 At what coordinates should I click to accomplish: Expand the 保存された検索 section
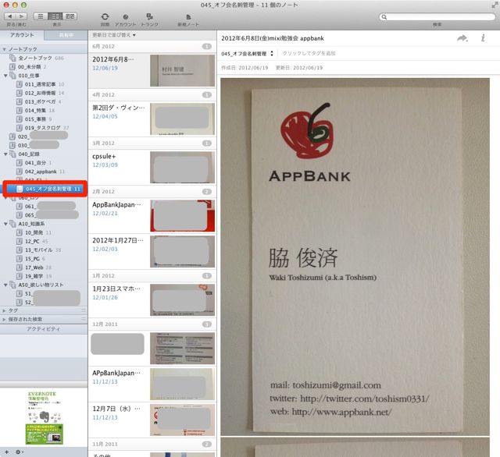point(4,319)
